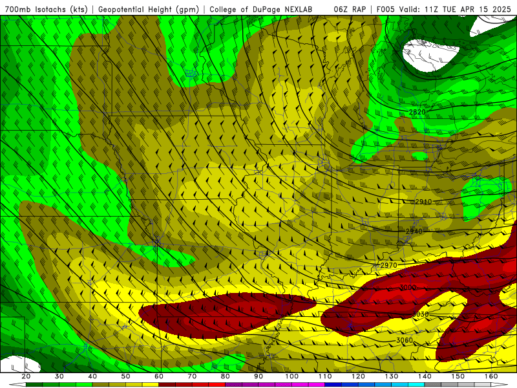Click the 120 knot colorbar label

[358, 376]
